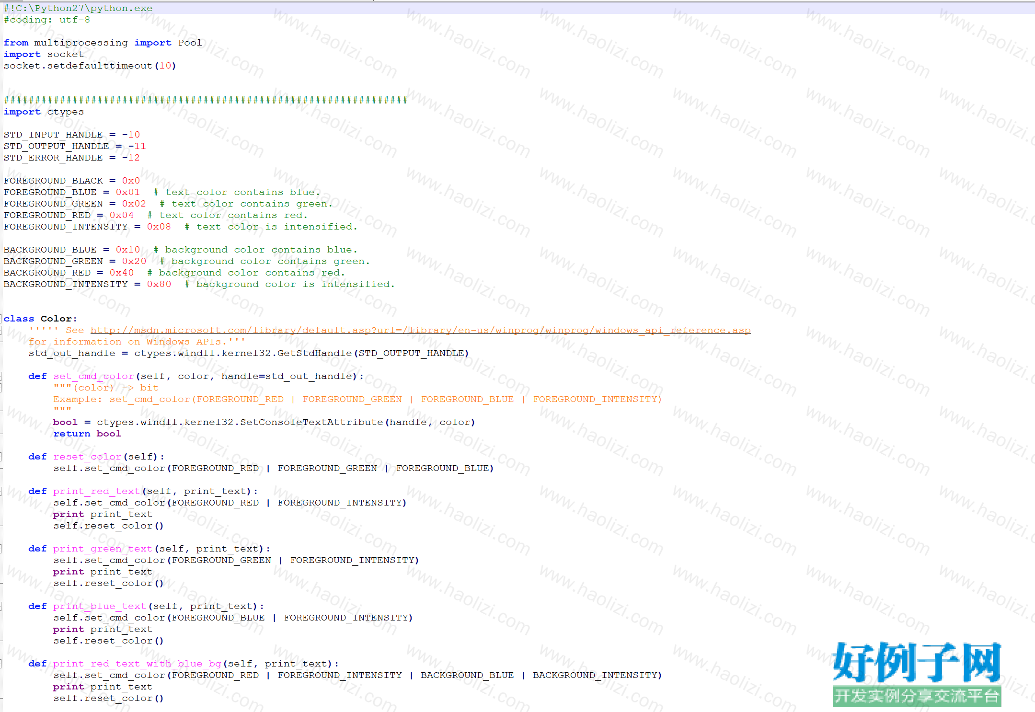
Task: Click the 'BACKGROUND_GREEN = 0x20' assignment
Action: pyautogui.click(x=75, y=261)
